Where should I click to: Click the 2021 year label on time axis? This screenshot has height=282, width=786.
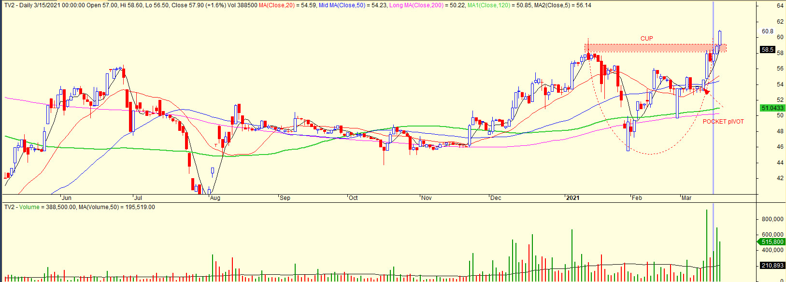click(x=572, y=198)
